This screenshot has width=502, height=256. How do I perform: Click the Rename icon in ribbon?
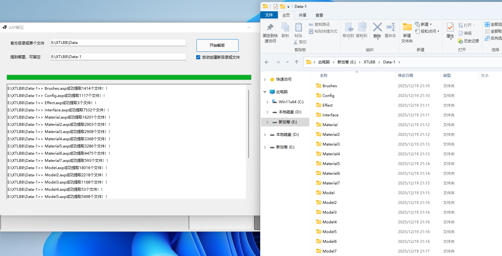coord(390,28)
